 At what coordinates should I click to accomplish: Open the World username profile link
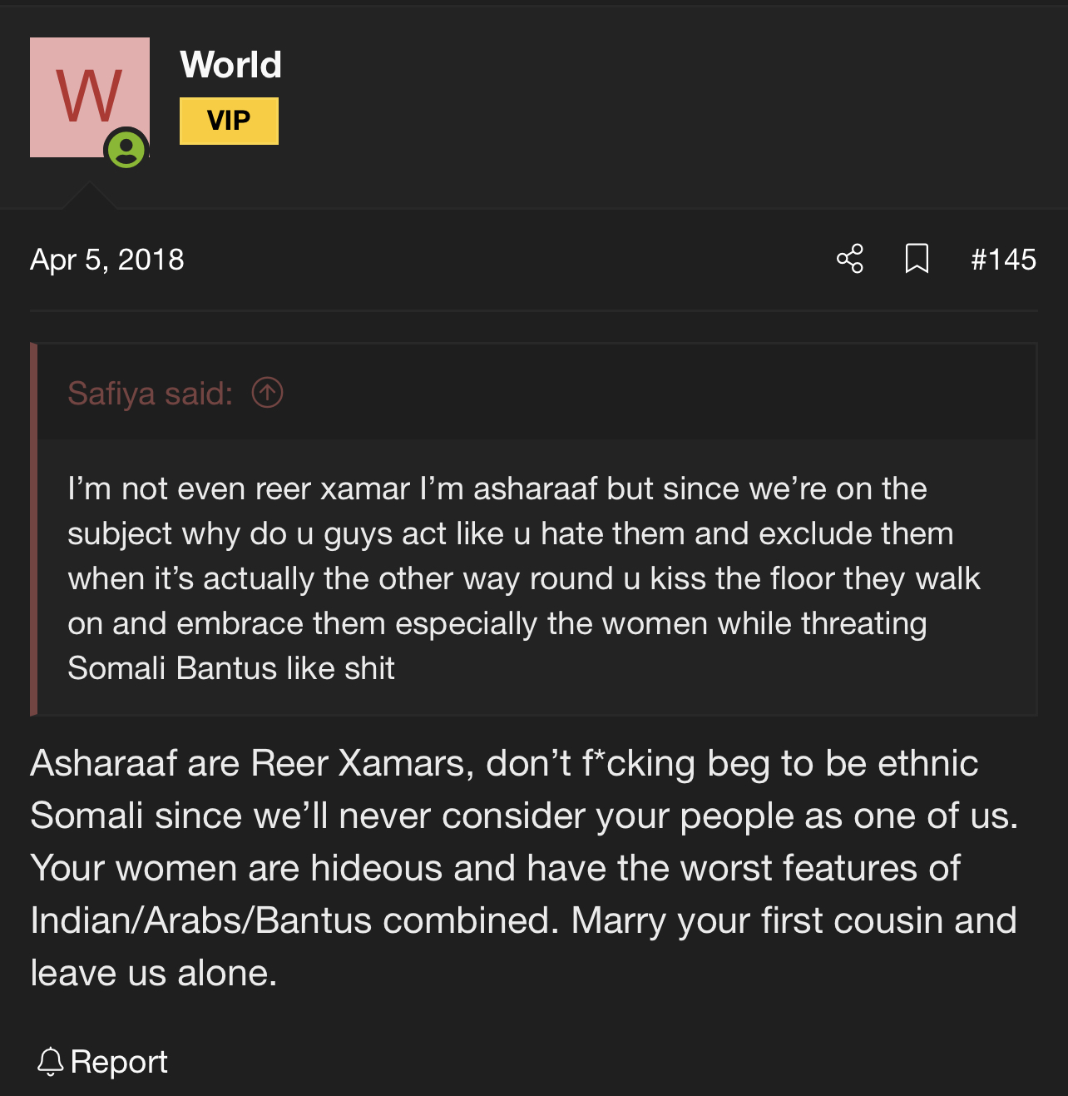pos(230,65)
